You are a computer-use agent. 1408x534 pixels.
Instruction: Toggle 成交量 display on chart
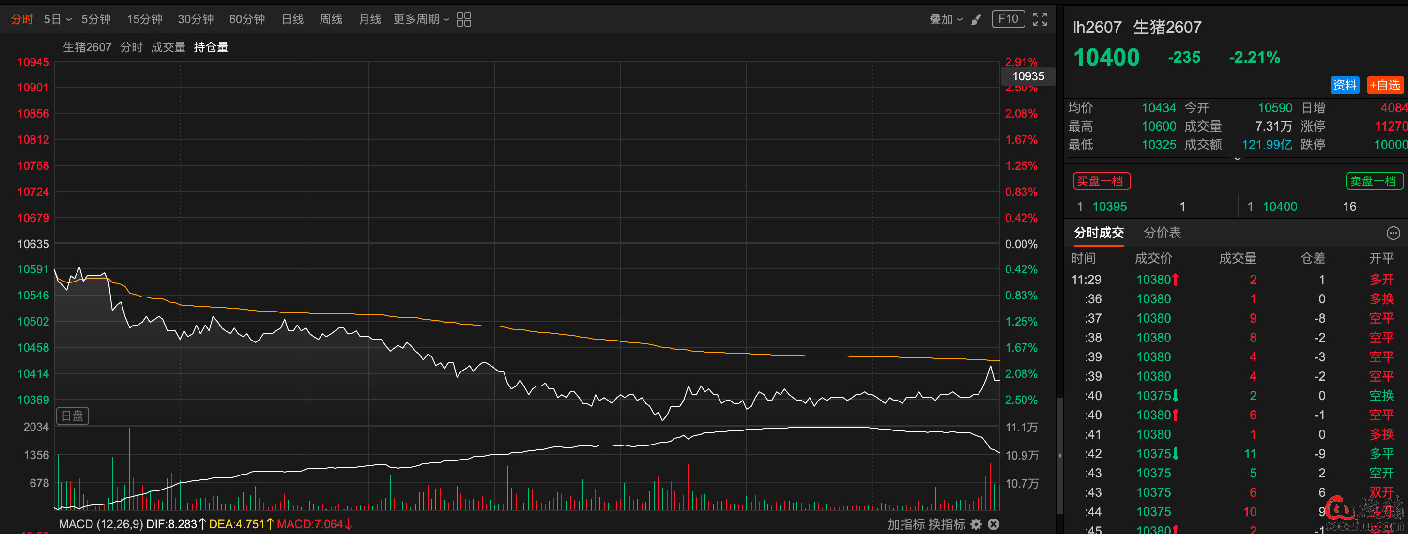click(x=168, y=47)
